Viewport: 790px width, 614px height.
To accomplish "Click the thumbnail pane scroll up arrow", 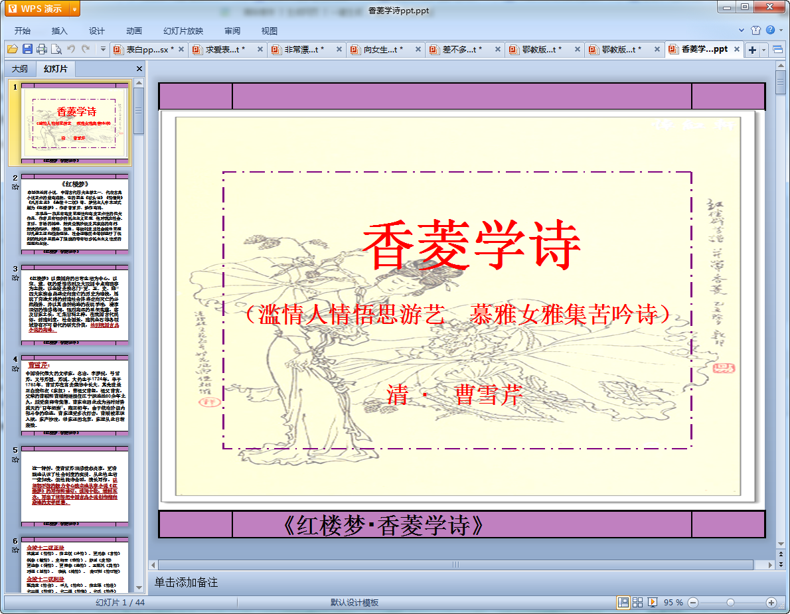I will 139,82.
